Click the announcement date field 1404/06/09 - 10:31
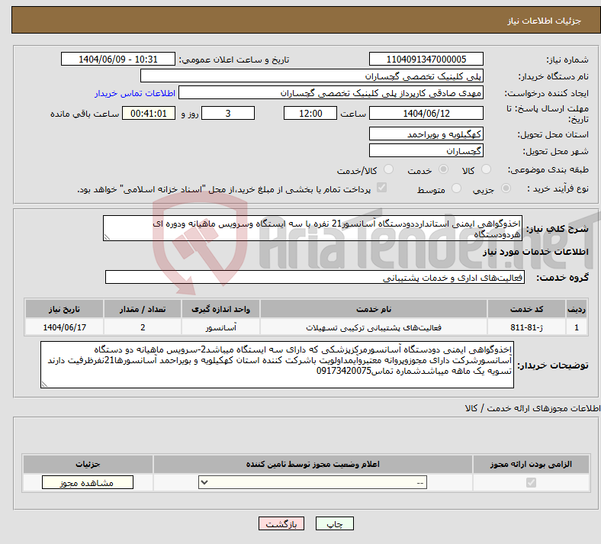This screenshot has height=544, width=601. [118, 60]
